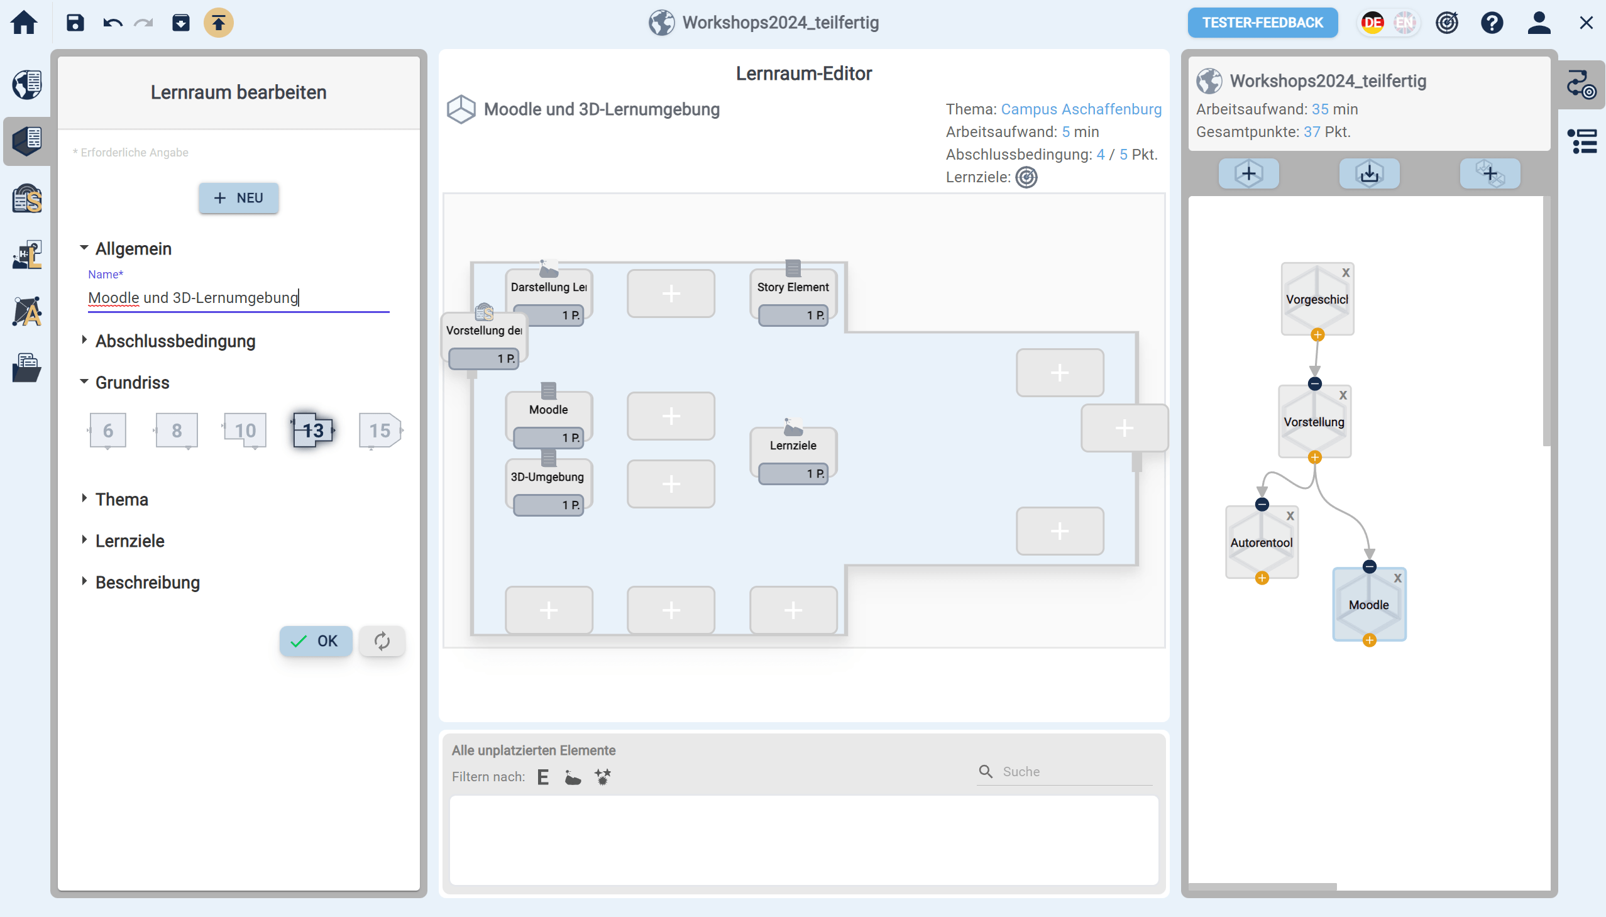Collapse the Allgemein section
The image size is (1606, 917).
coord(133,249)
